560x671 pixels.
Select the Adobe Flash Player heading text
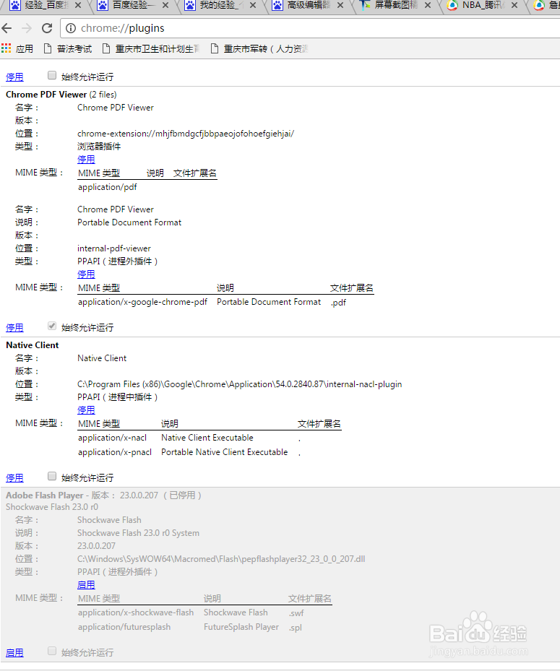[45, 495]
